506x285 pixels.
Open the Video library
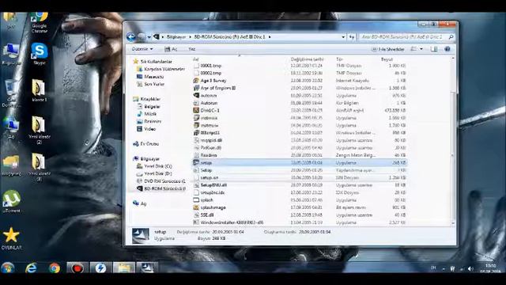pos(149,128)
